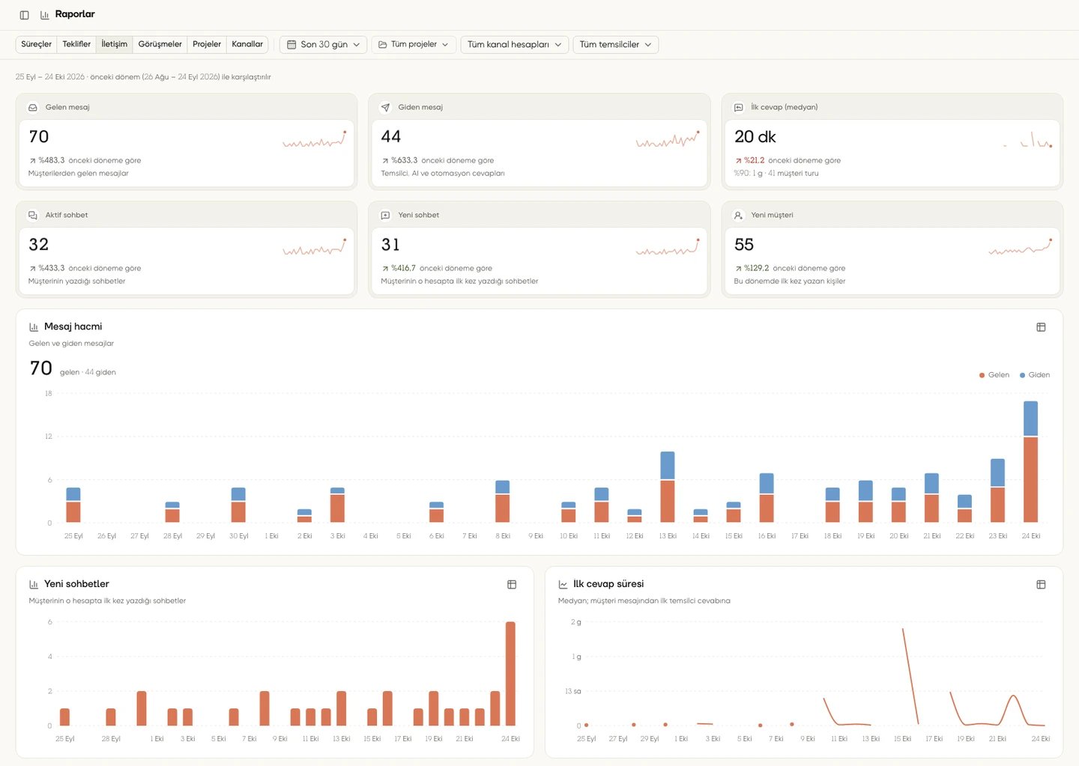
Task: Click the '%129.2' change value
Action: [757, 268]
